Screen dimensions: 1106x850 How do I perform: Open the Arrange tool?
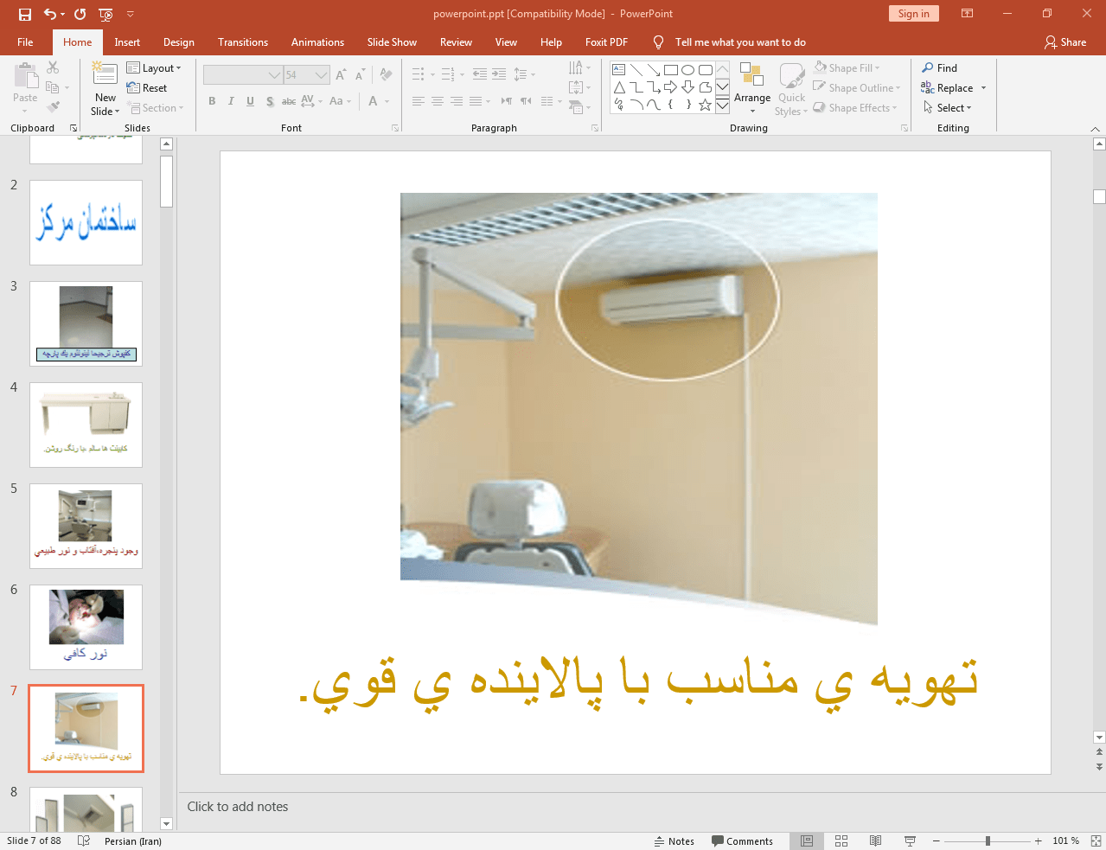tap(751, 88)
